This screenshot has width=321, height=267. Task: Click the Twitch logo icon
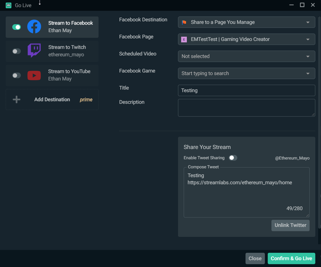click(34, 51)
